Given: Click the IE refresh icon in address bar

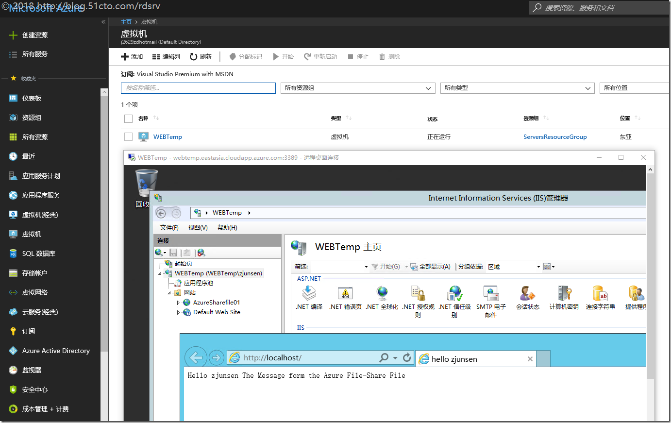Looking at the screenshot, I should [407, 358].
